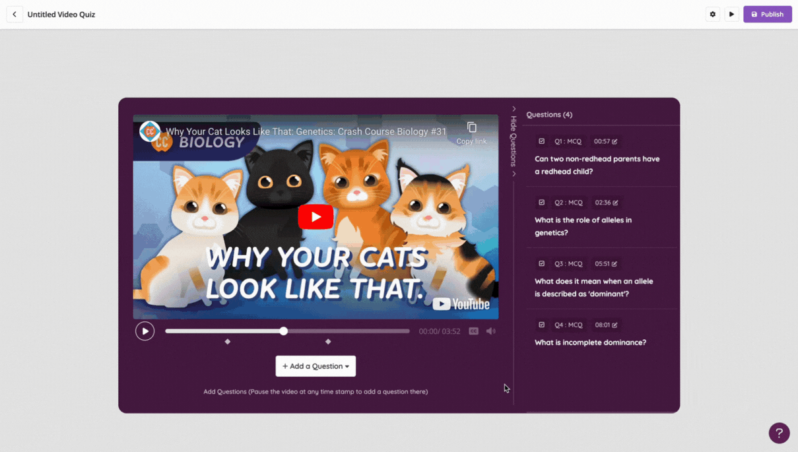The image size is (798, 452).
Task: Click the Hide Questions vertical label
Action: 514,141
